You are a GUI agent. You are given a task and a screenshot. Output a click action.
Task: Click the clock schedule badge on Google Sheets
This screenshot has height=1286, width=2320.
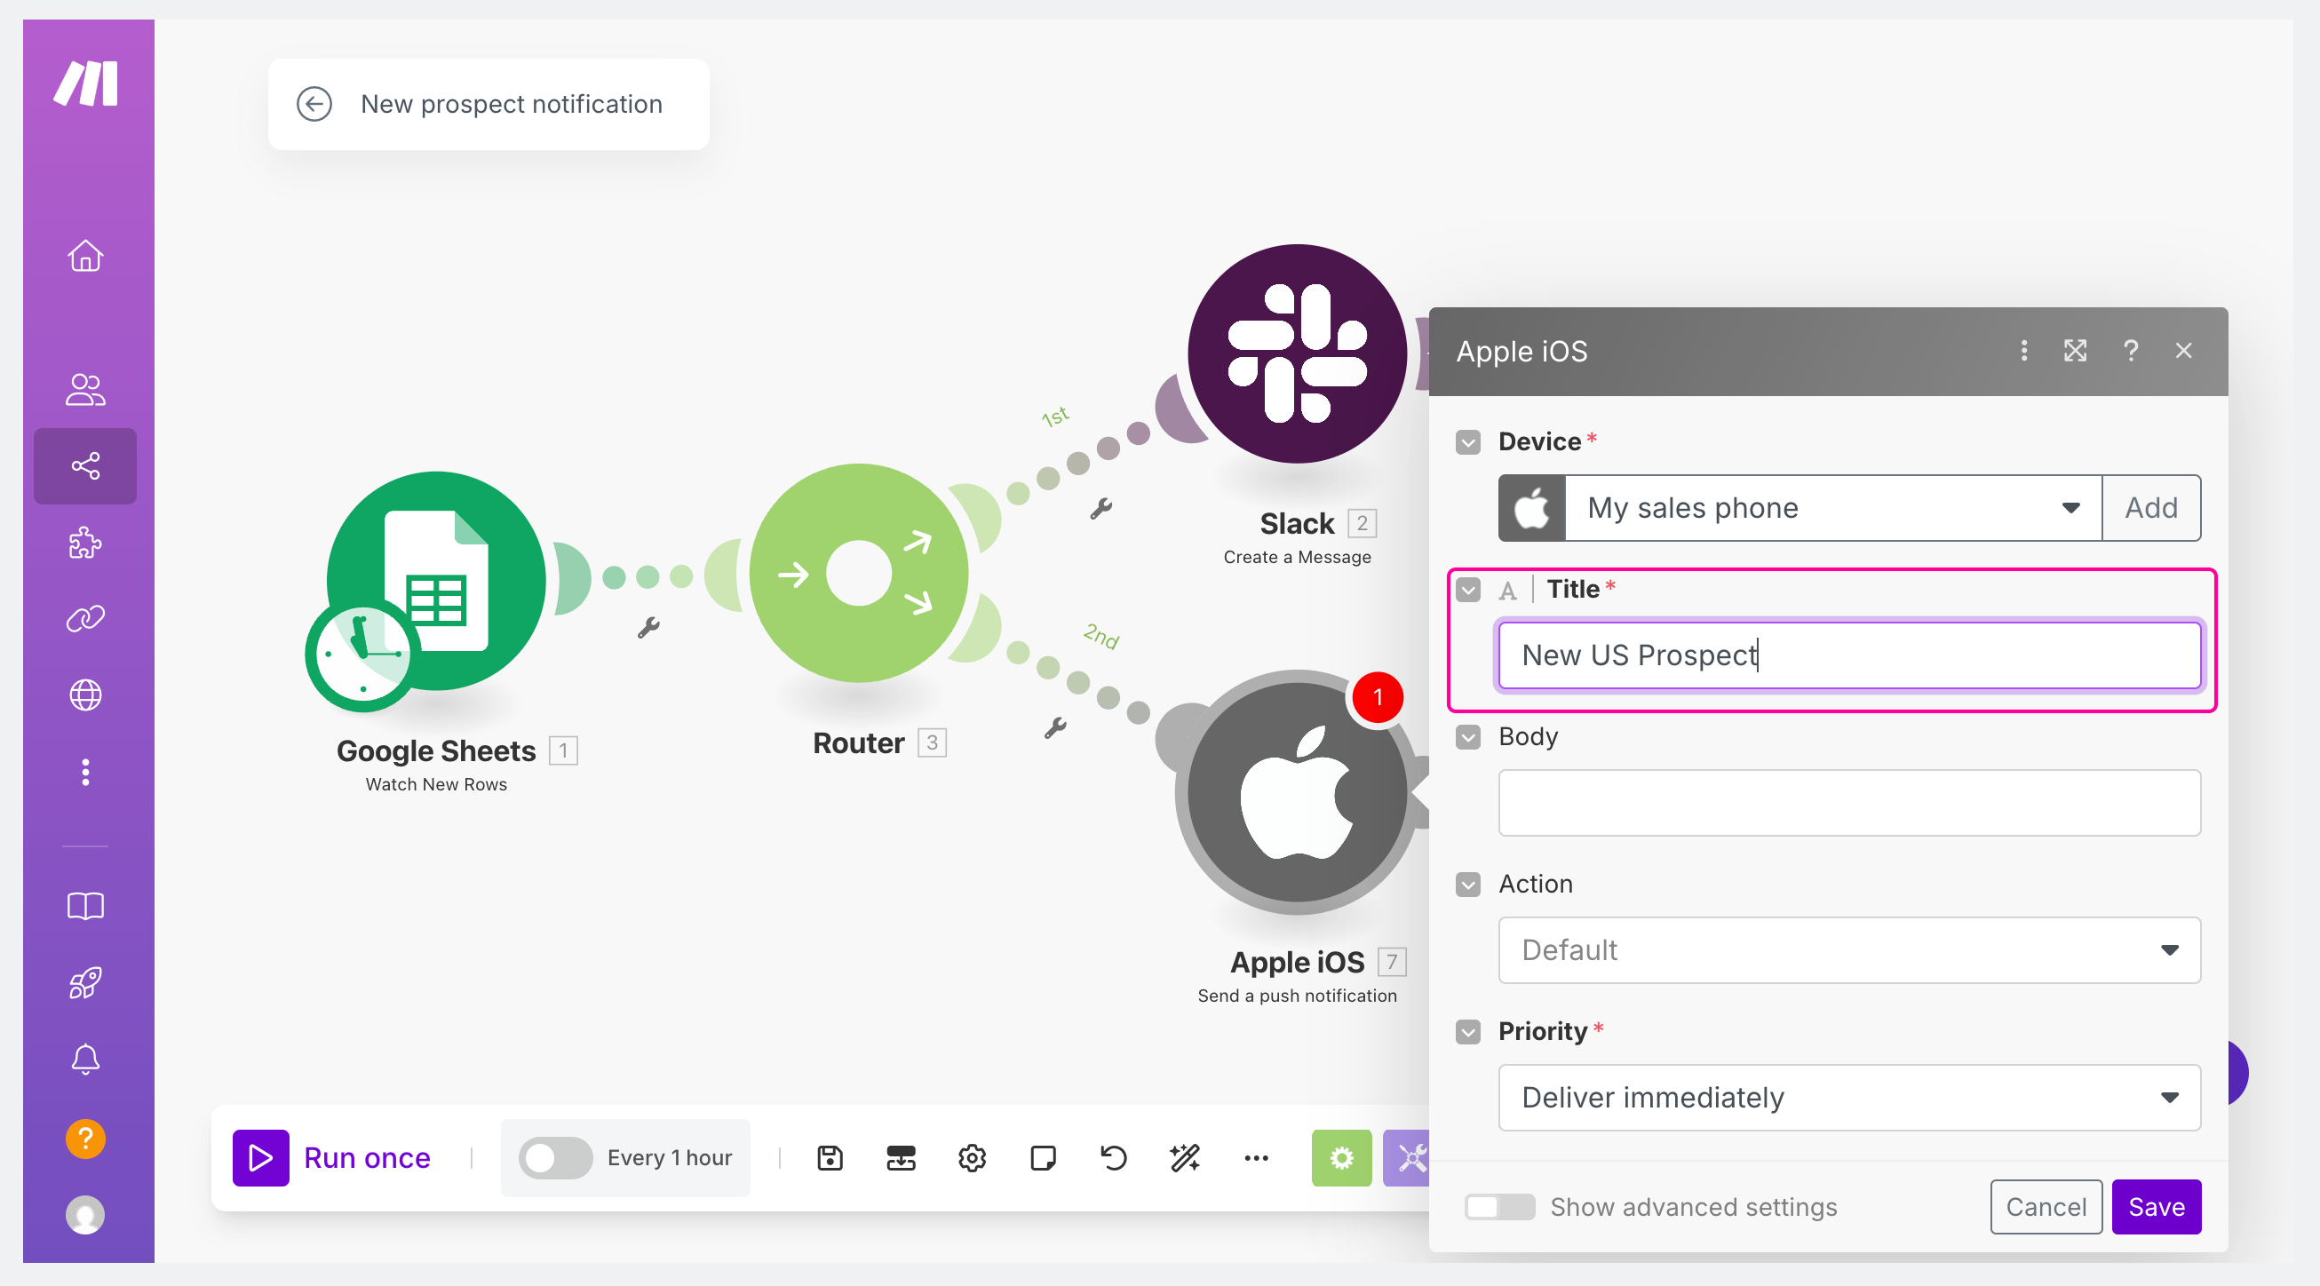(x=362, y=655)
